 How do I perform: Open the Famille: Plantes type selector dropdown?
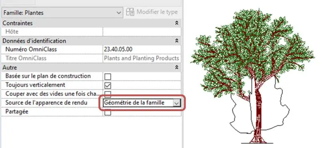pos(62,13)
